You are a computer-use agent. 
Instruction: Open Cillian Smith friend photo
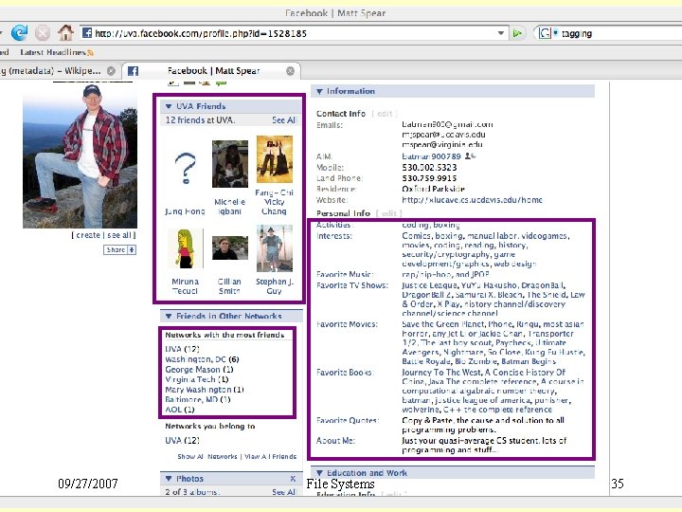[x=230, y=247]
